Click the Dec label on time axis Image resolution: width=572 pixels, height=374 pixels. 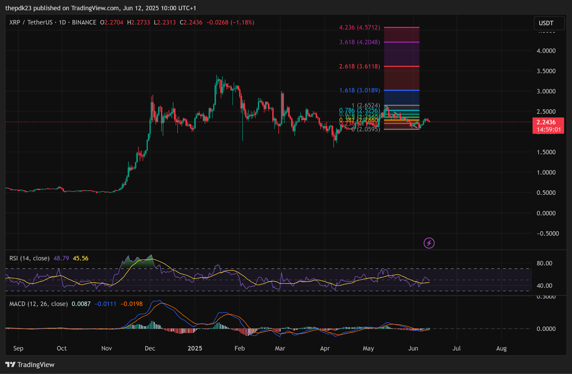[x=150, y=348]
